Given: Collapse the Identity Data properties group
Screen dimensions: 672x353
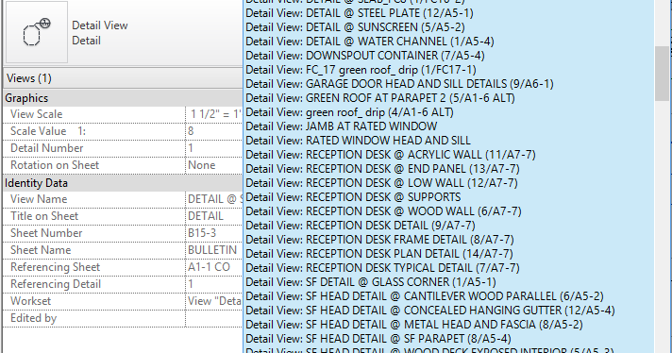Looking at the screenshot, I should 123,183.
